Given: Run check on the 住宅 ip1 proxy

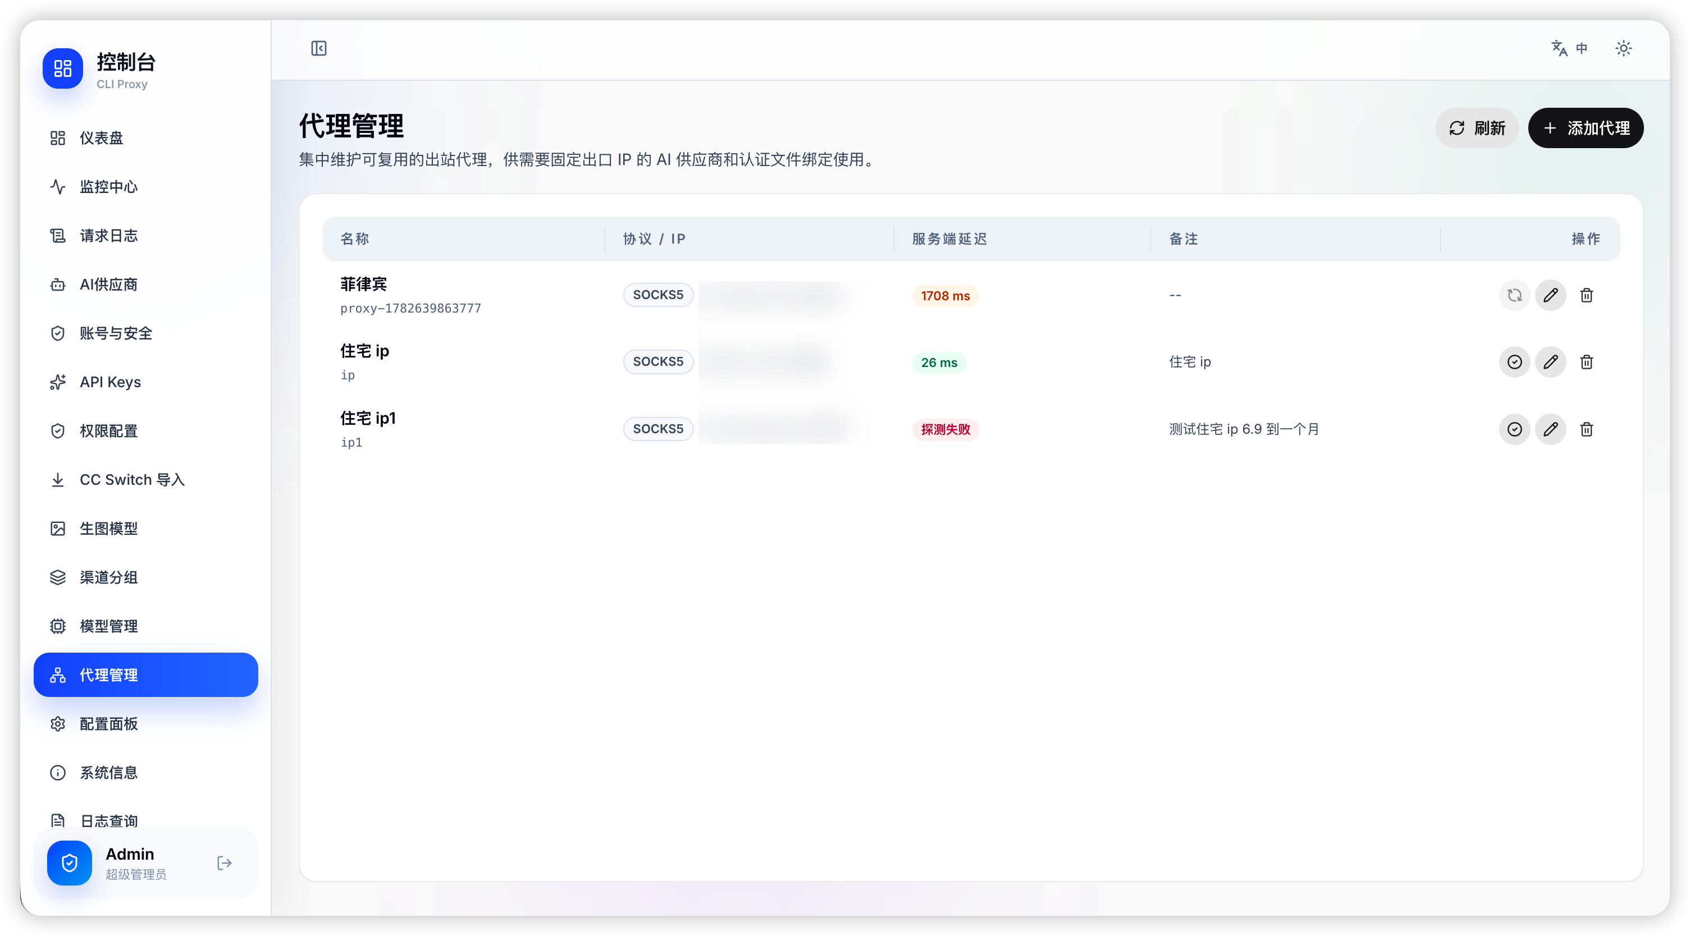Looking at the screenshot, I should [x=1514, y=430].
